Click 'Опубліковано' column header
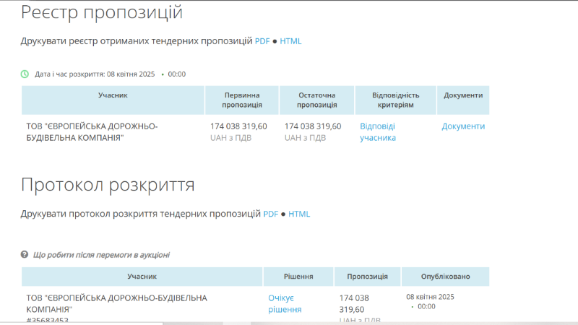The image size is (578, 325). point(446,277)
